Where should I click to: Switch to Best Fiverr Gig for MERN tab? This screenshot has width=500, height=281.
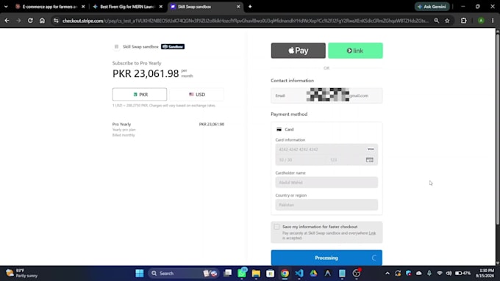pyautogui.click(x=127, y=7)
